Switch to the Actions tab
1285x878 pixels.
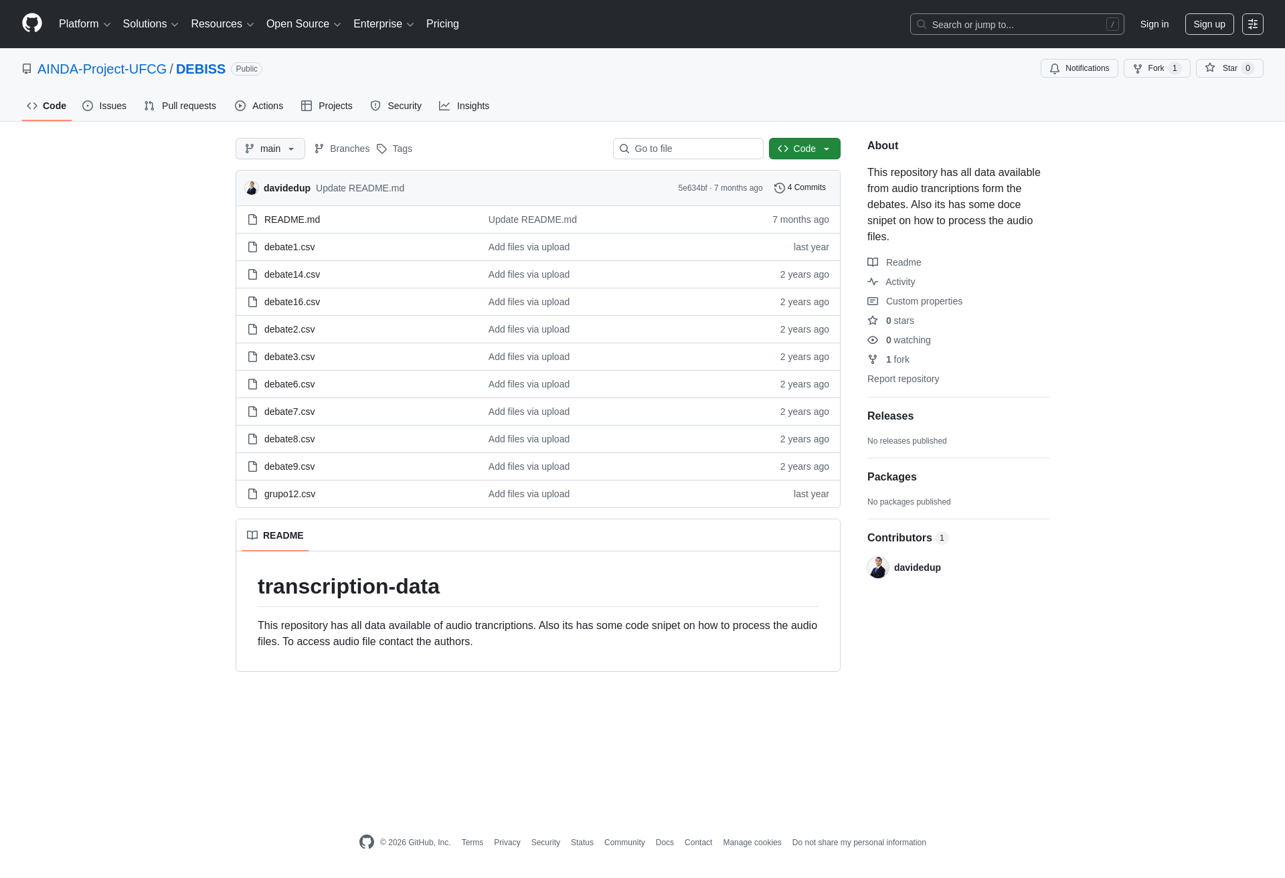coord(259,106)
